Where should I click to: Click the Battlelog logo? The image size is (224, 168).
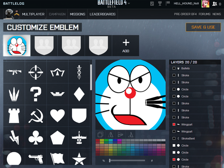[x=14, y=3]
